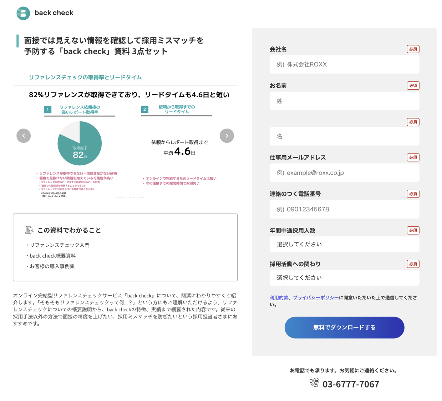Screen dimensions: 442x401
Task: Click the 必須 badge next to 採用活動への関わり
Action: tap(413, 264)
